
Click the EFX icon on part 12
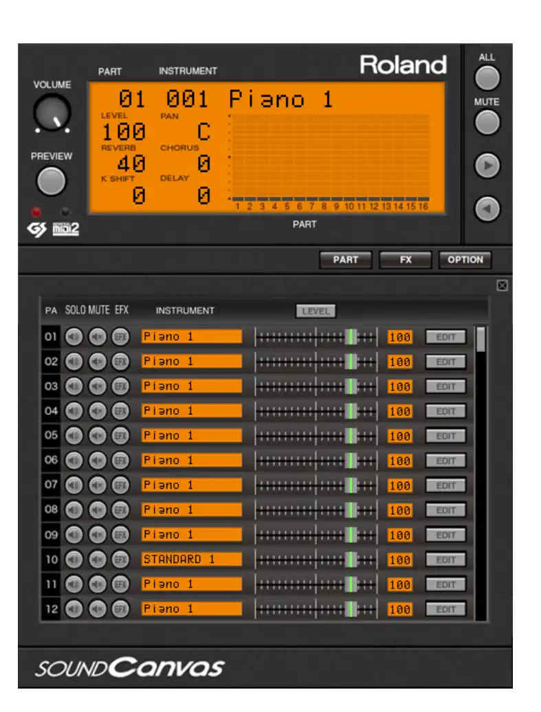(x=120, y=609)
